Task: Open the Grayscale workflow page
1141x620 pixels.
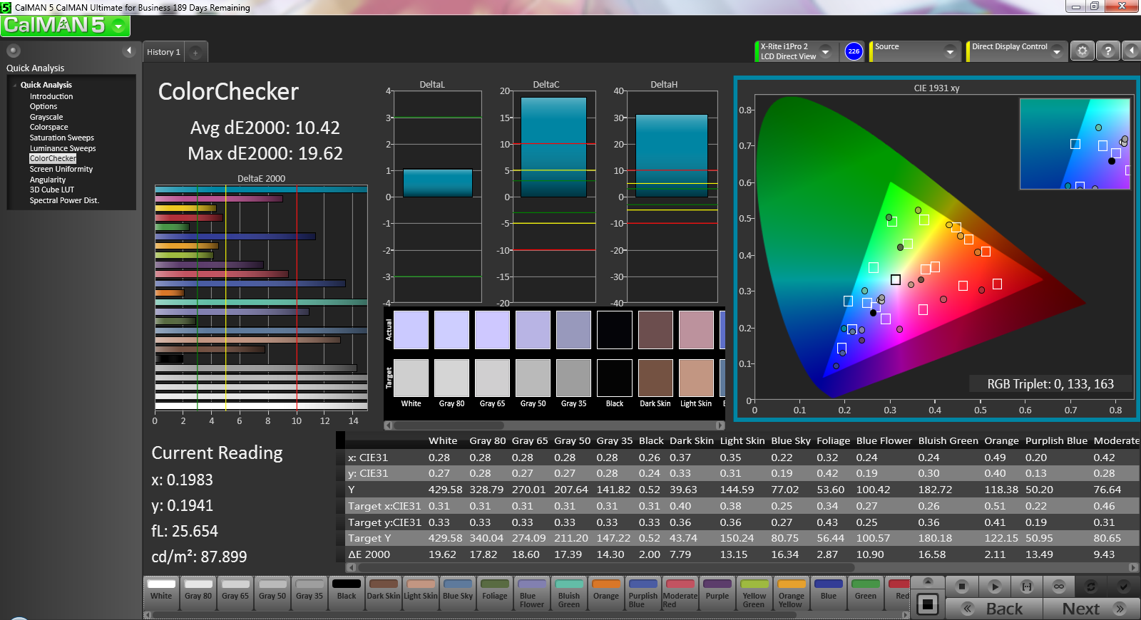Action: (46, 117)
